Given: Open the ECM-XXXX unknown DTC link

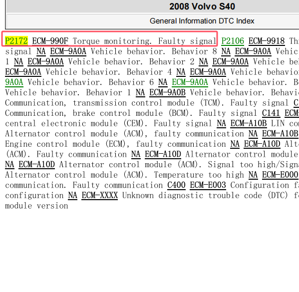Looking at the screenshot, I should tap(100, 195).
